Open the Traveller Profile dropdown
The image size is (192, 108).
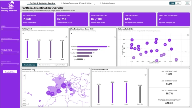pyautogui.click(x=10, y=53)
